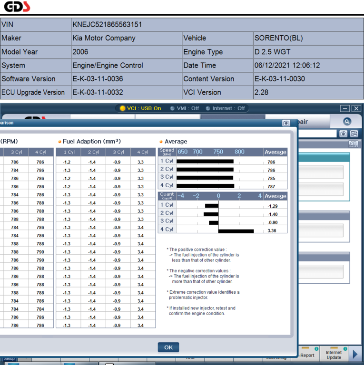Select average speed value '785'

(271, 178)
